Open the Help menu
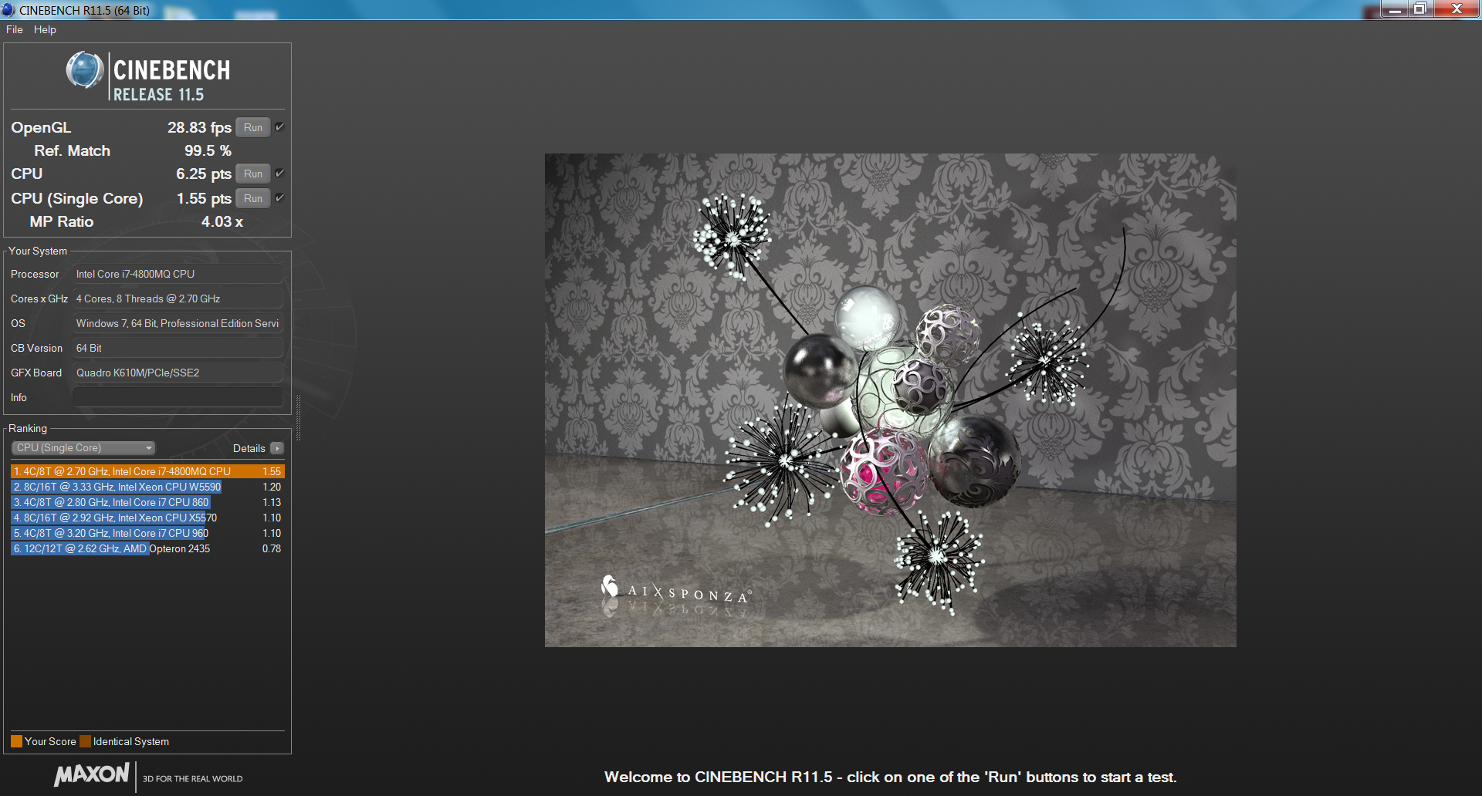 point(45,29)
